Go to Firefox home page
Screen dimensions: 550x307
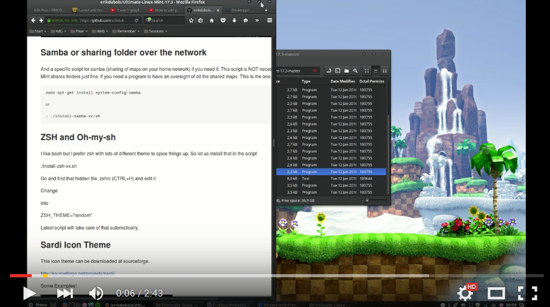point(212,20)
